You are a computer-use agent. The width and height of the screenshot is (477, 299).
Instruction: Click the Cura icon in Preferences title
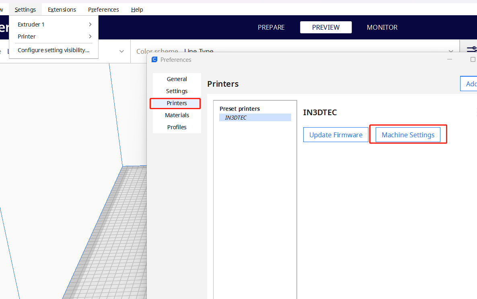(154, 59)
